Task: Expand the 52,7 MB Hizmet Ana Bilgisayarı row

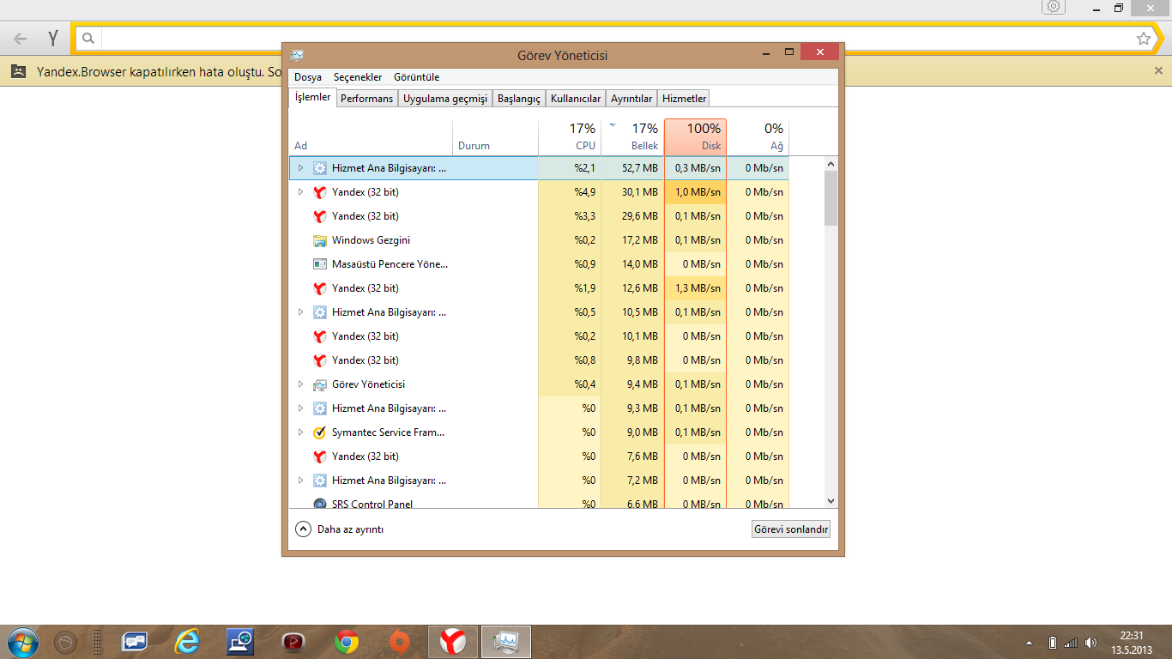Action: click(300, 168)
